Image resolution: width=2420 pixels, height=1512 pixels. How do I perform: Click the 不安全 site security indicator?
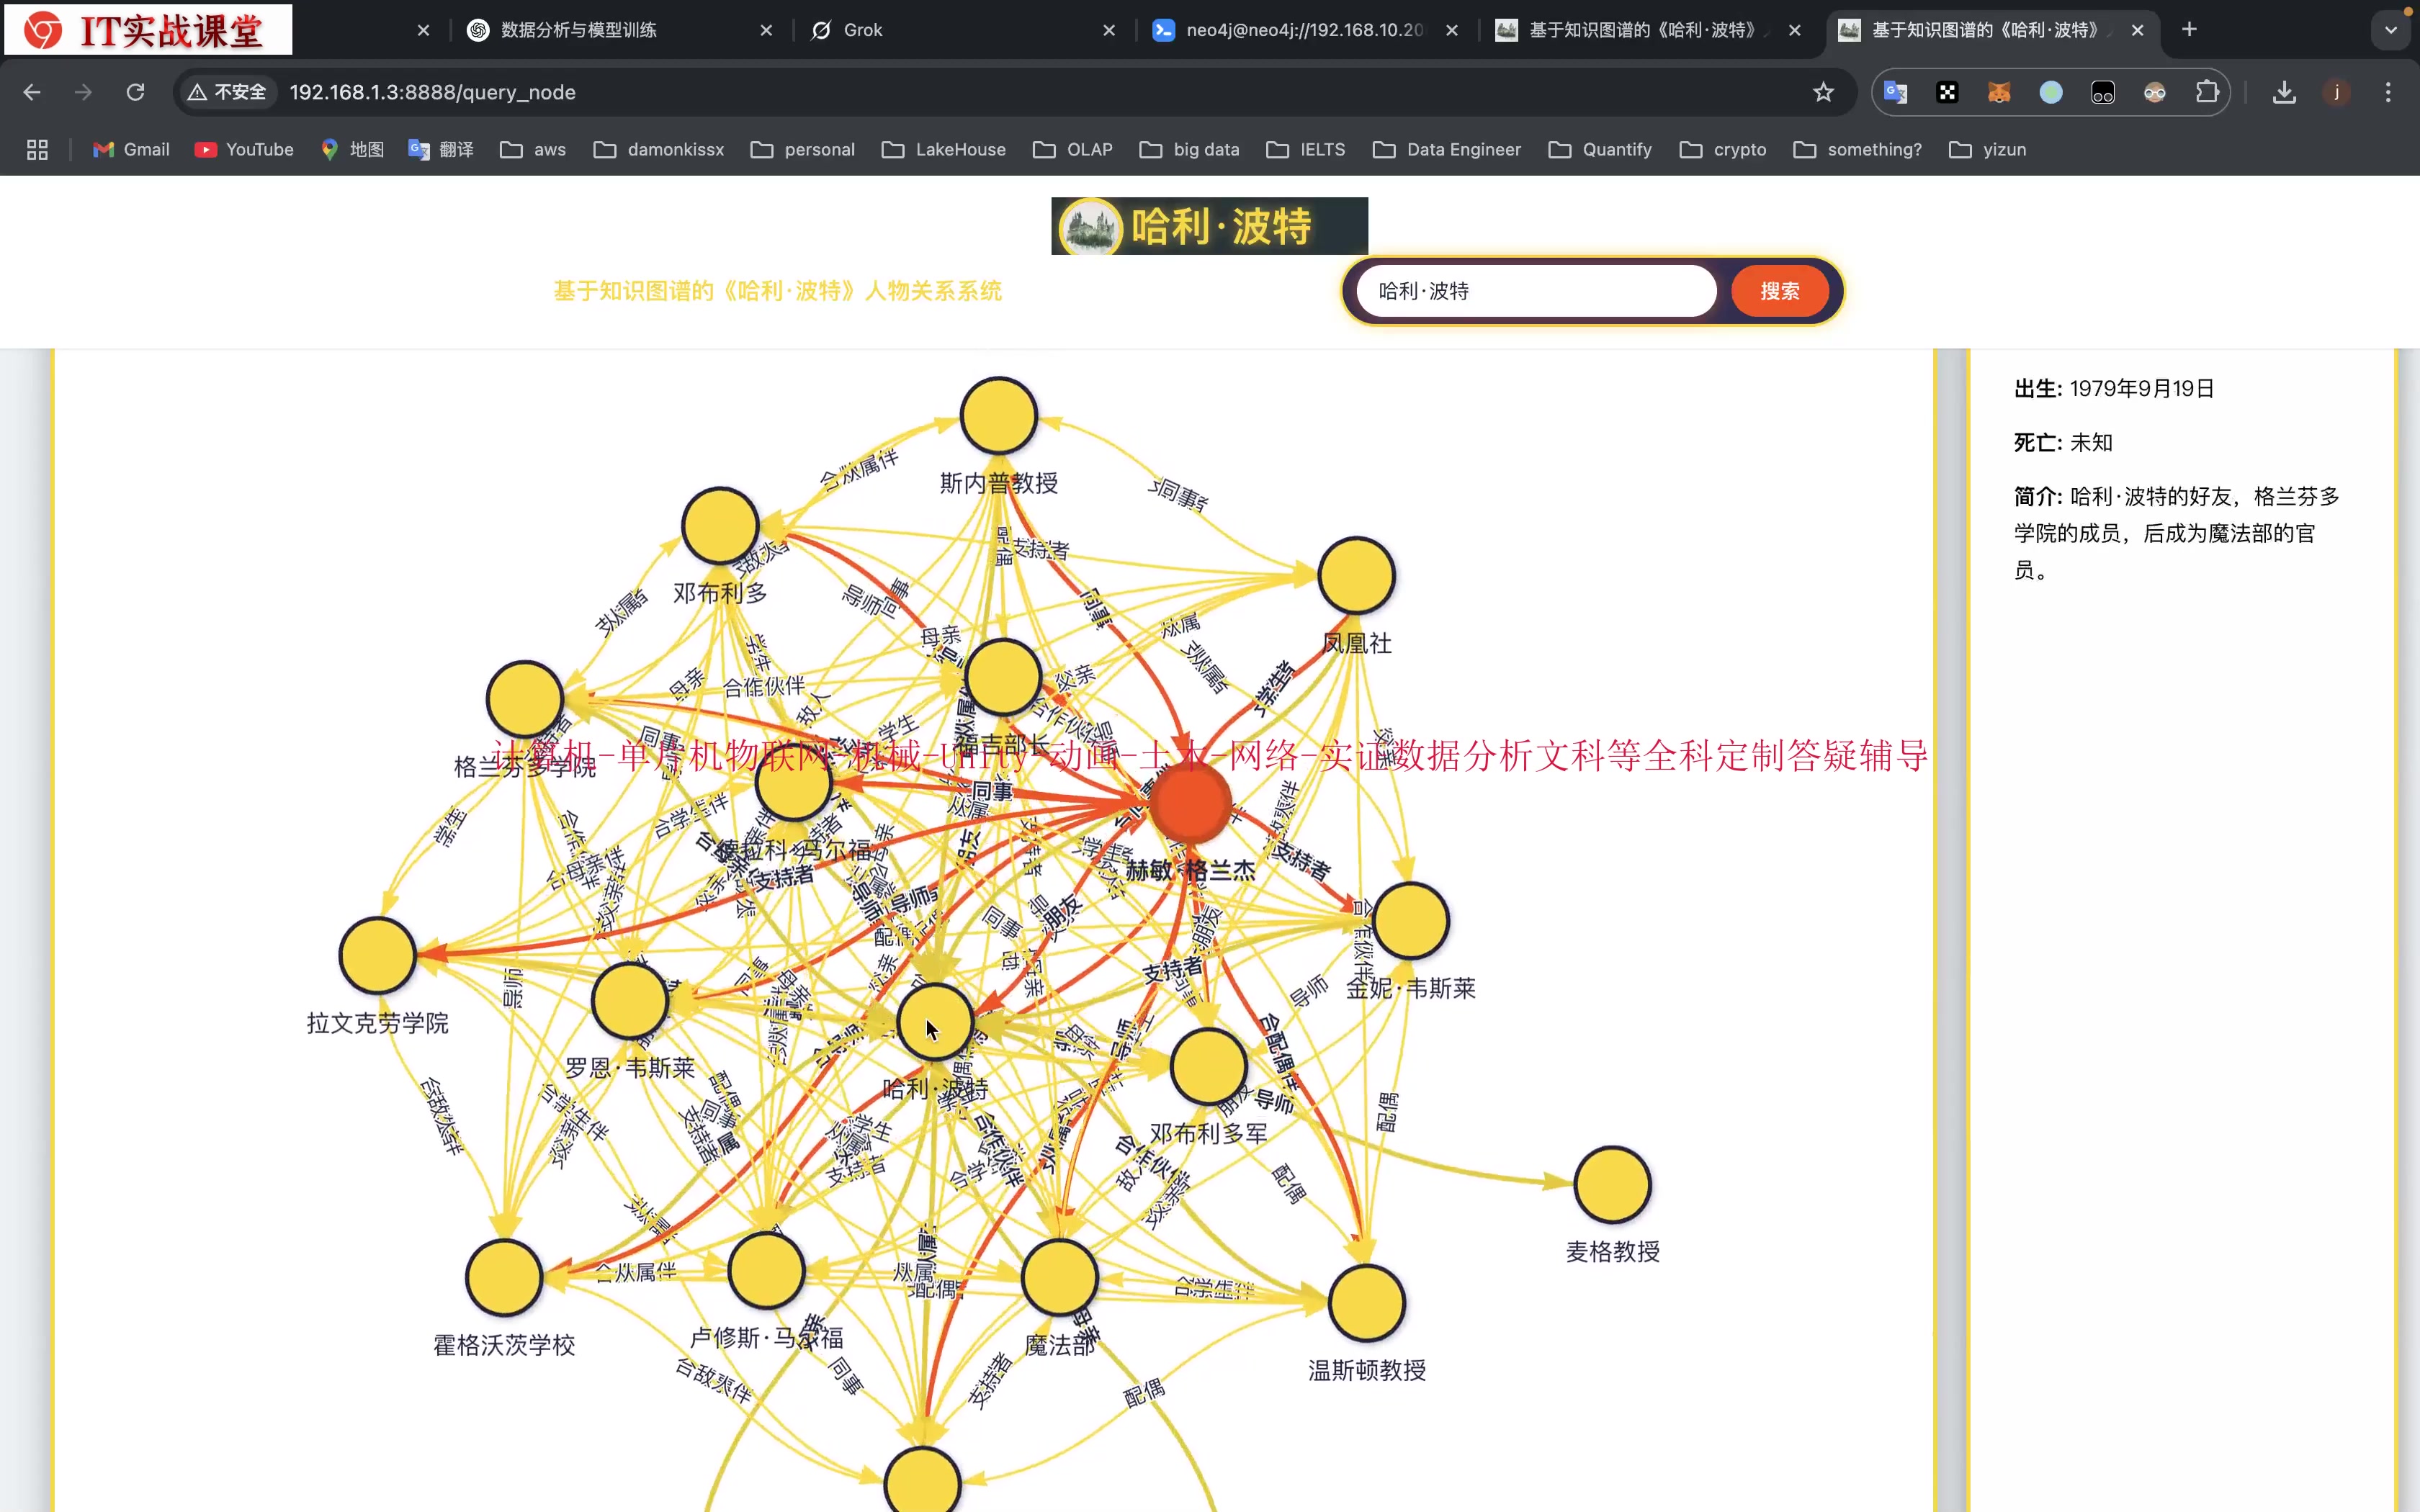(228, 92)
